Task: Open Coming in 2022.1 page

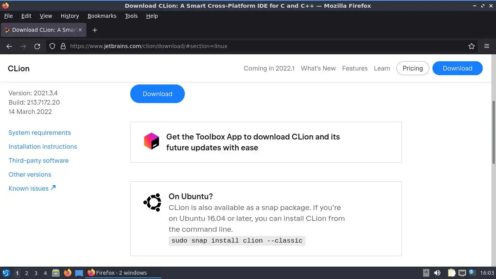Action: (269, 68)
